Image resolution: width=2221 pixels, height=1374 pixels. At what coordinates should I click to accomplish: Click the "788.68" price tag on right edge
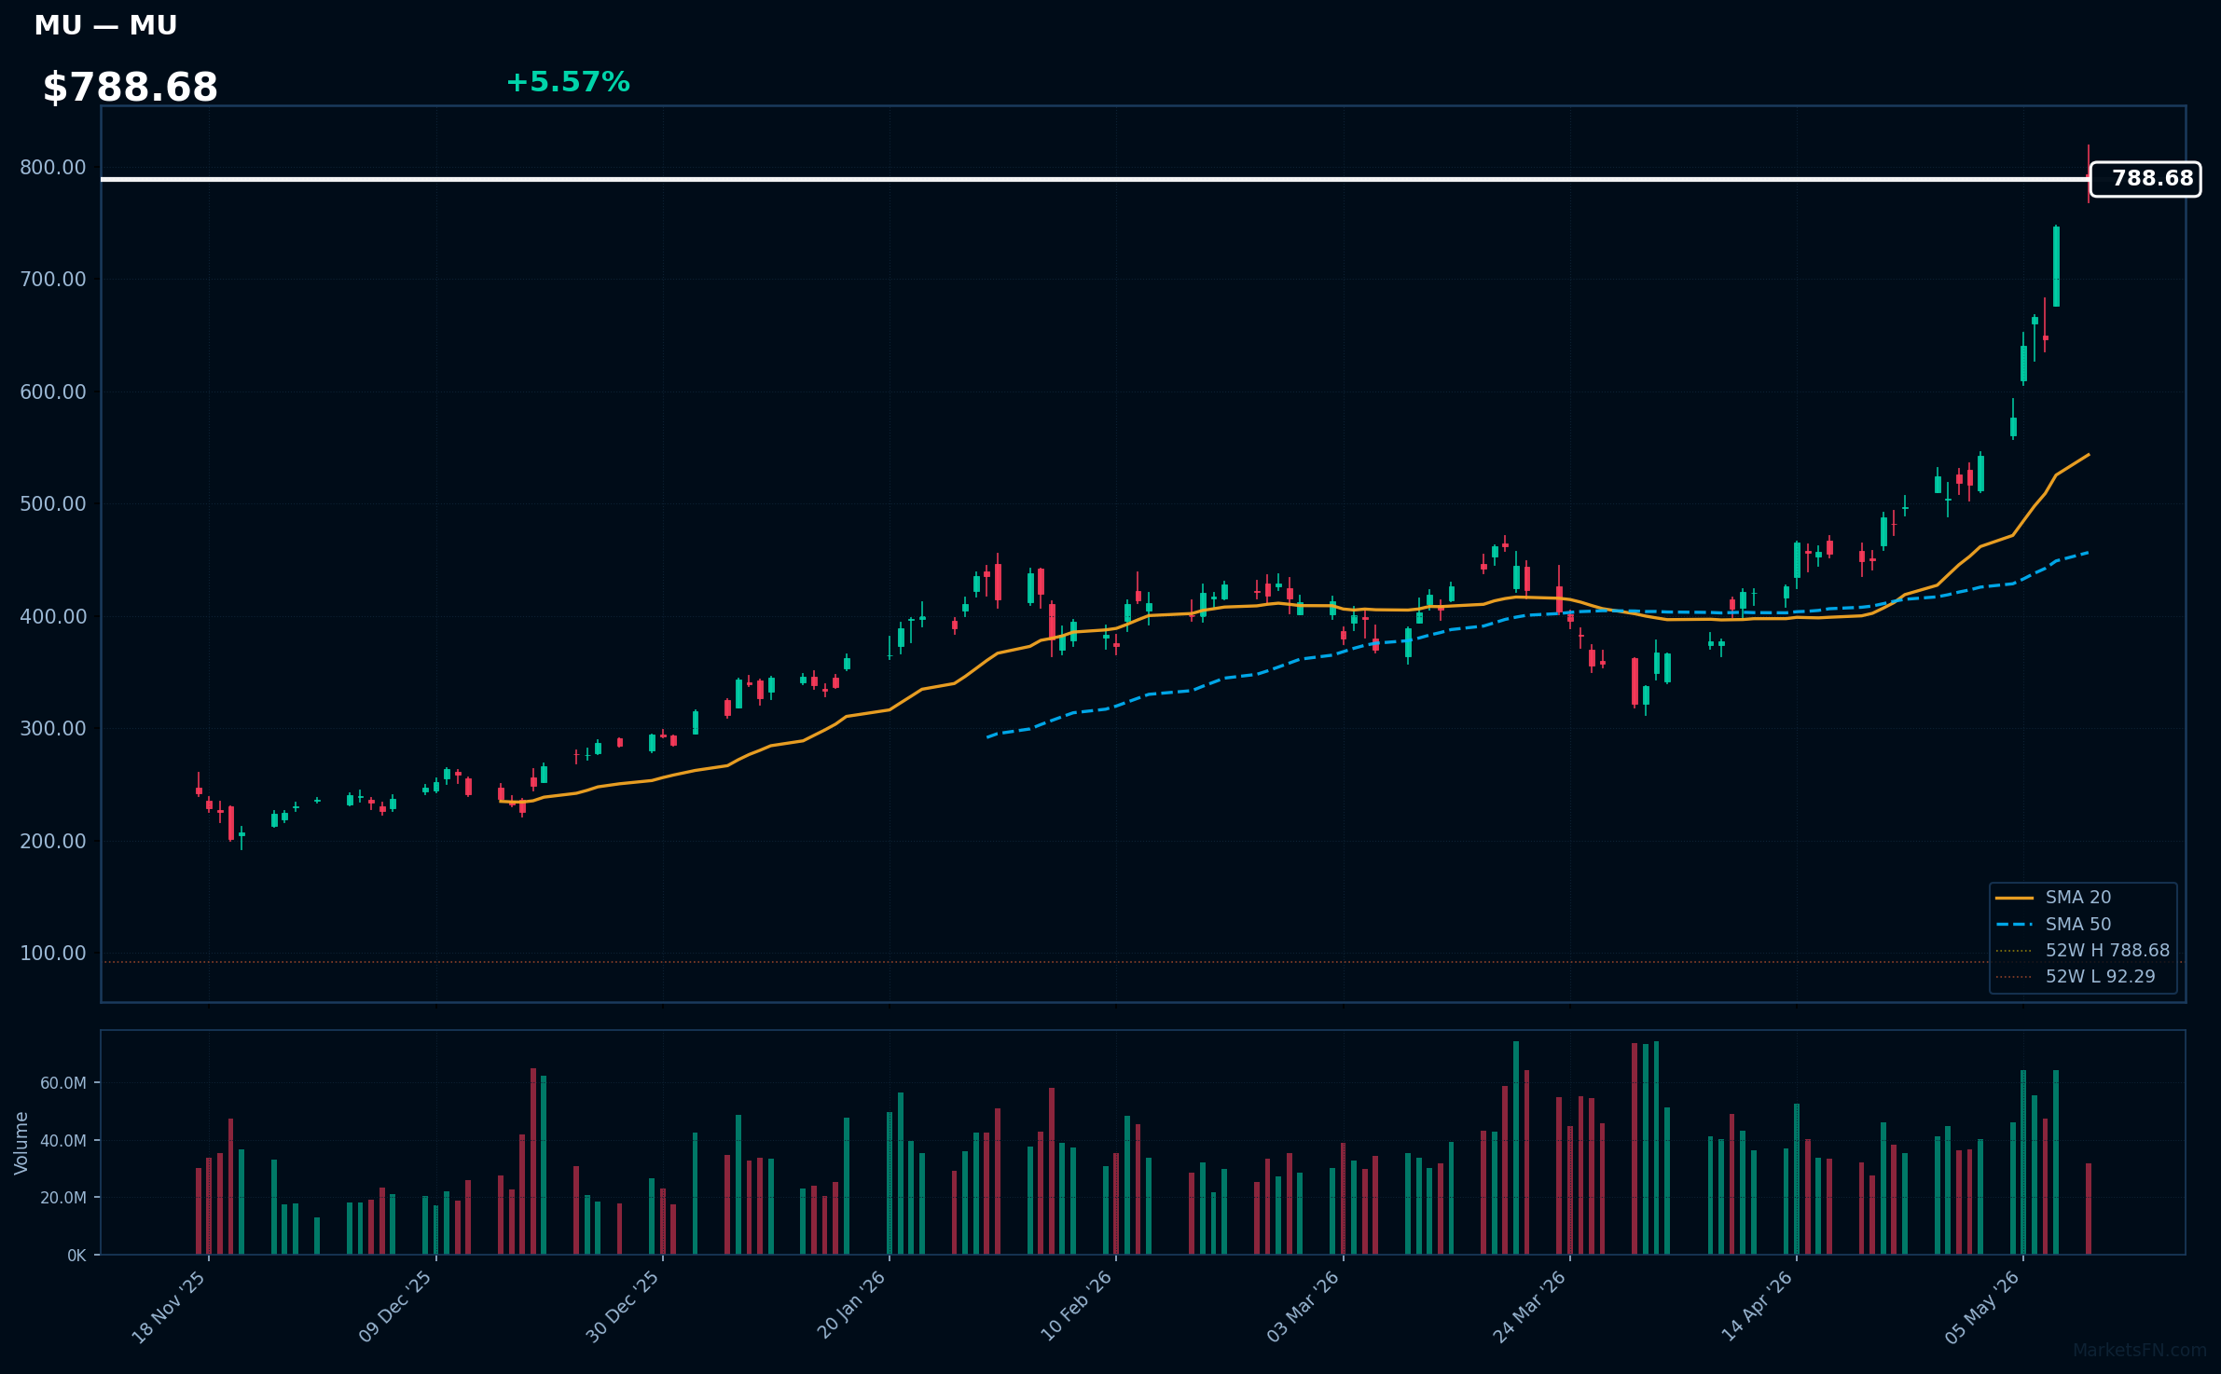(x=2145, y=179)
